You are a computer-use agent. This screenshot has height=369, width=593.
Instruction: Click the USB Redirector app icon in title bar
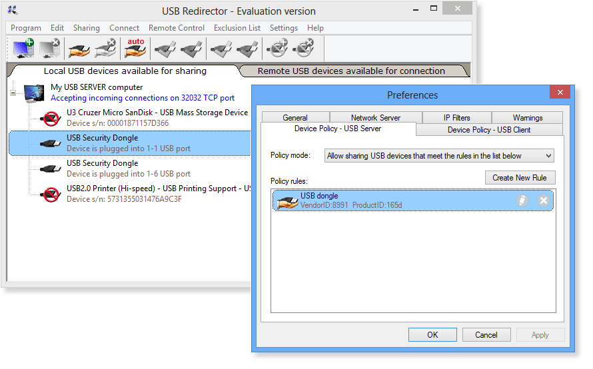(13, 10)
